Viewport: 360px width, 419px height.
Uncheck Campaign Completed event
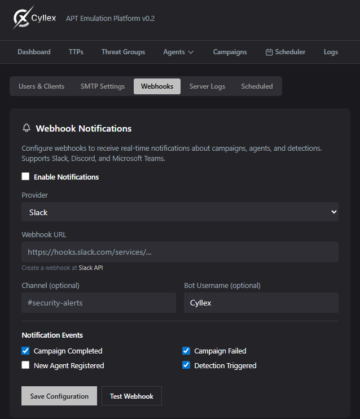[x=25, y=351]
